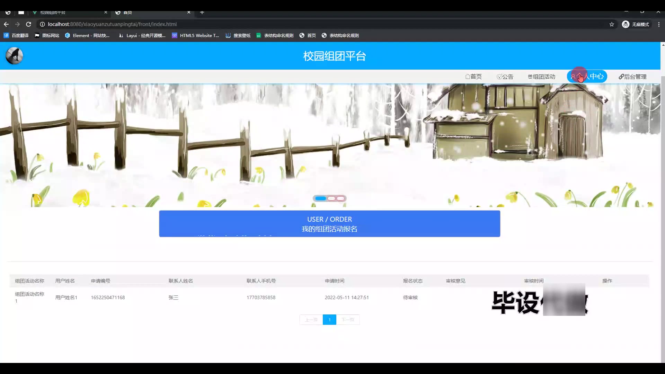Open 后台管理 link
The height and width of the screenshot is (374, 665).
point(632,77)
